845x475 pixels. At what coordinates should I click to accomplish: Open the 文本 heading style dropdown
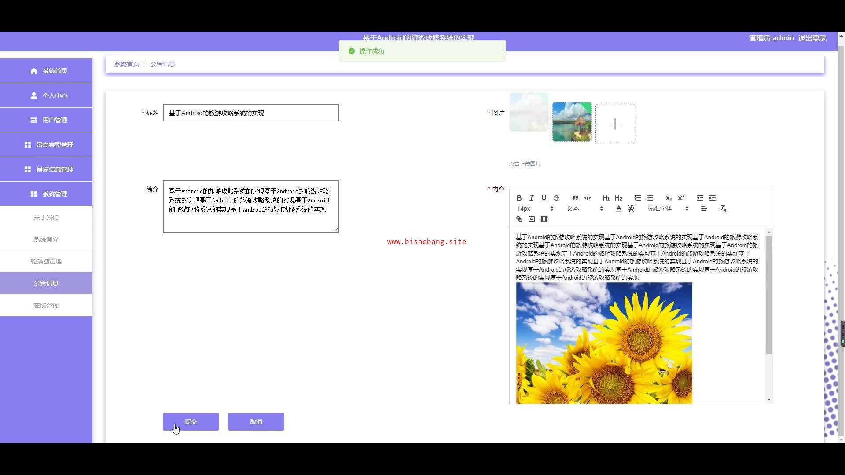584,208
